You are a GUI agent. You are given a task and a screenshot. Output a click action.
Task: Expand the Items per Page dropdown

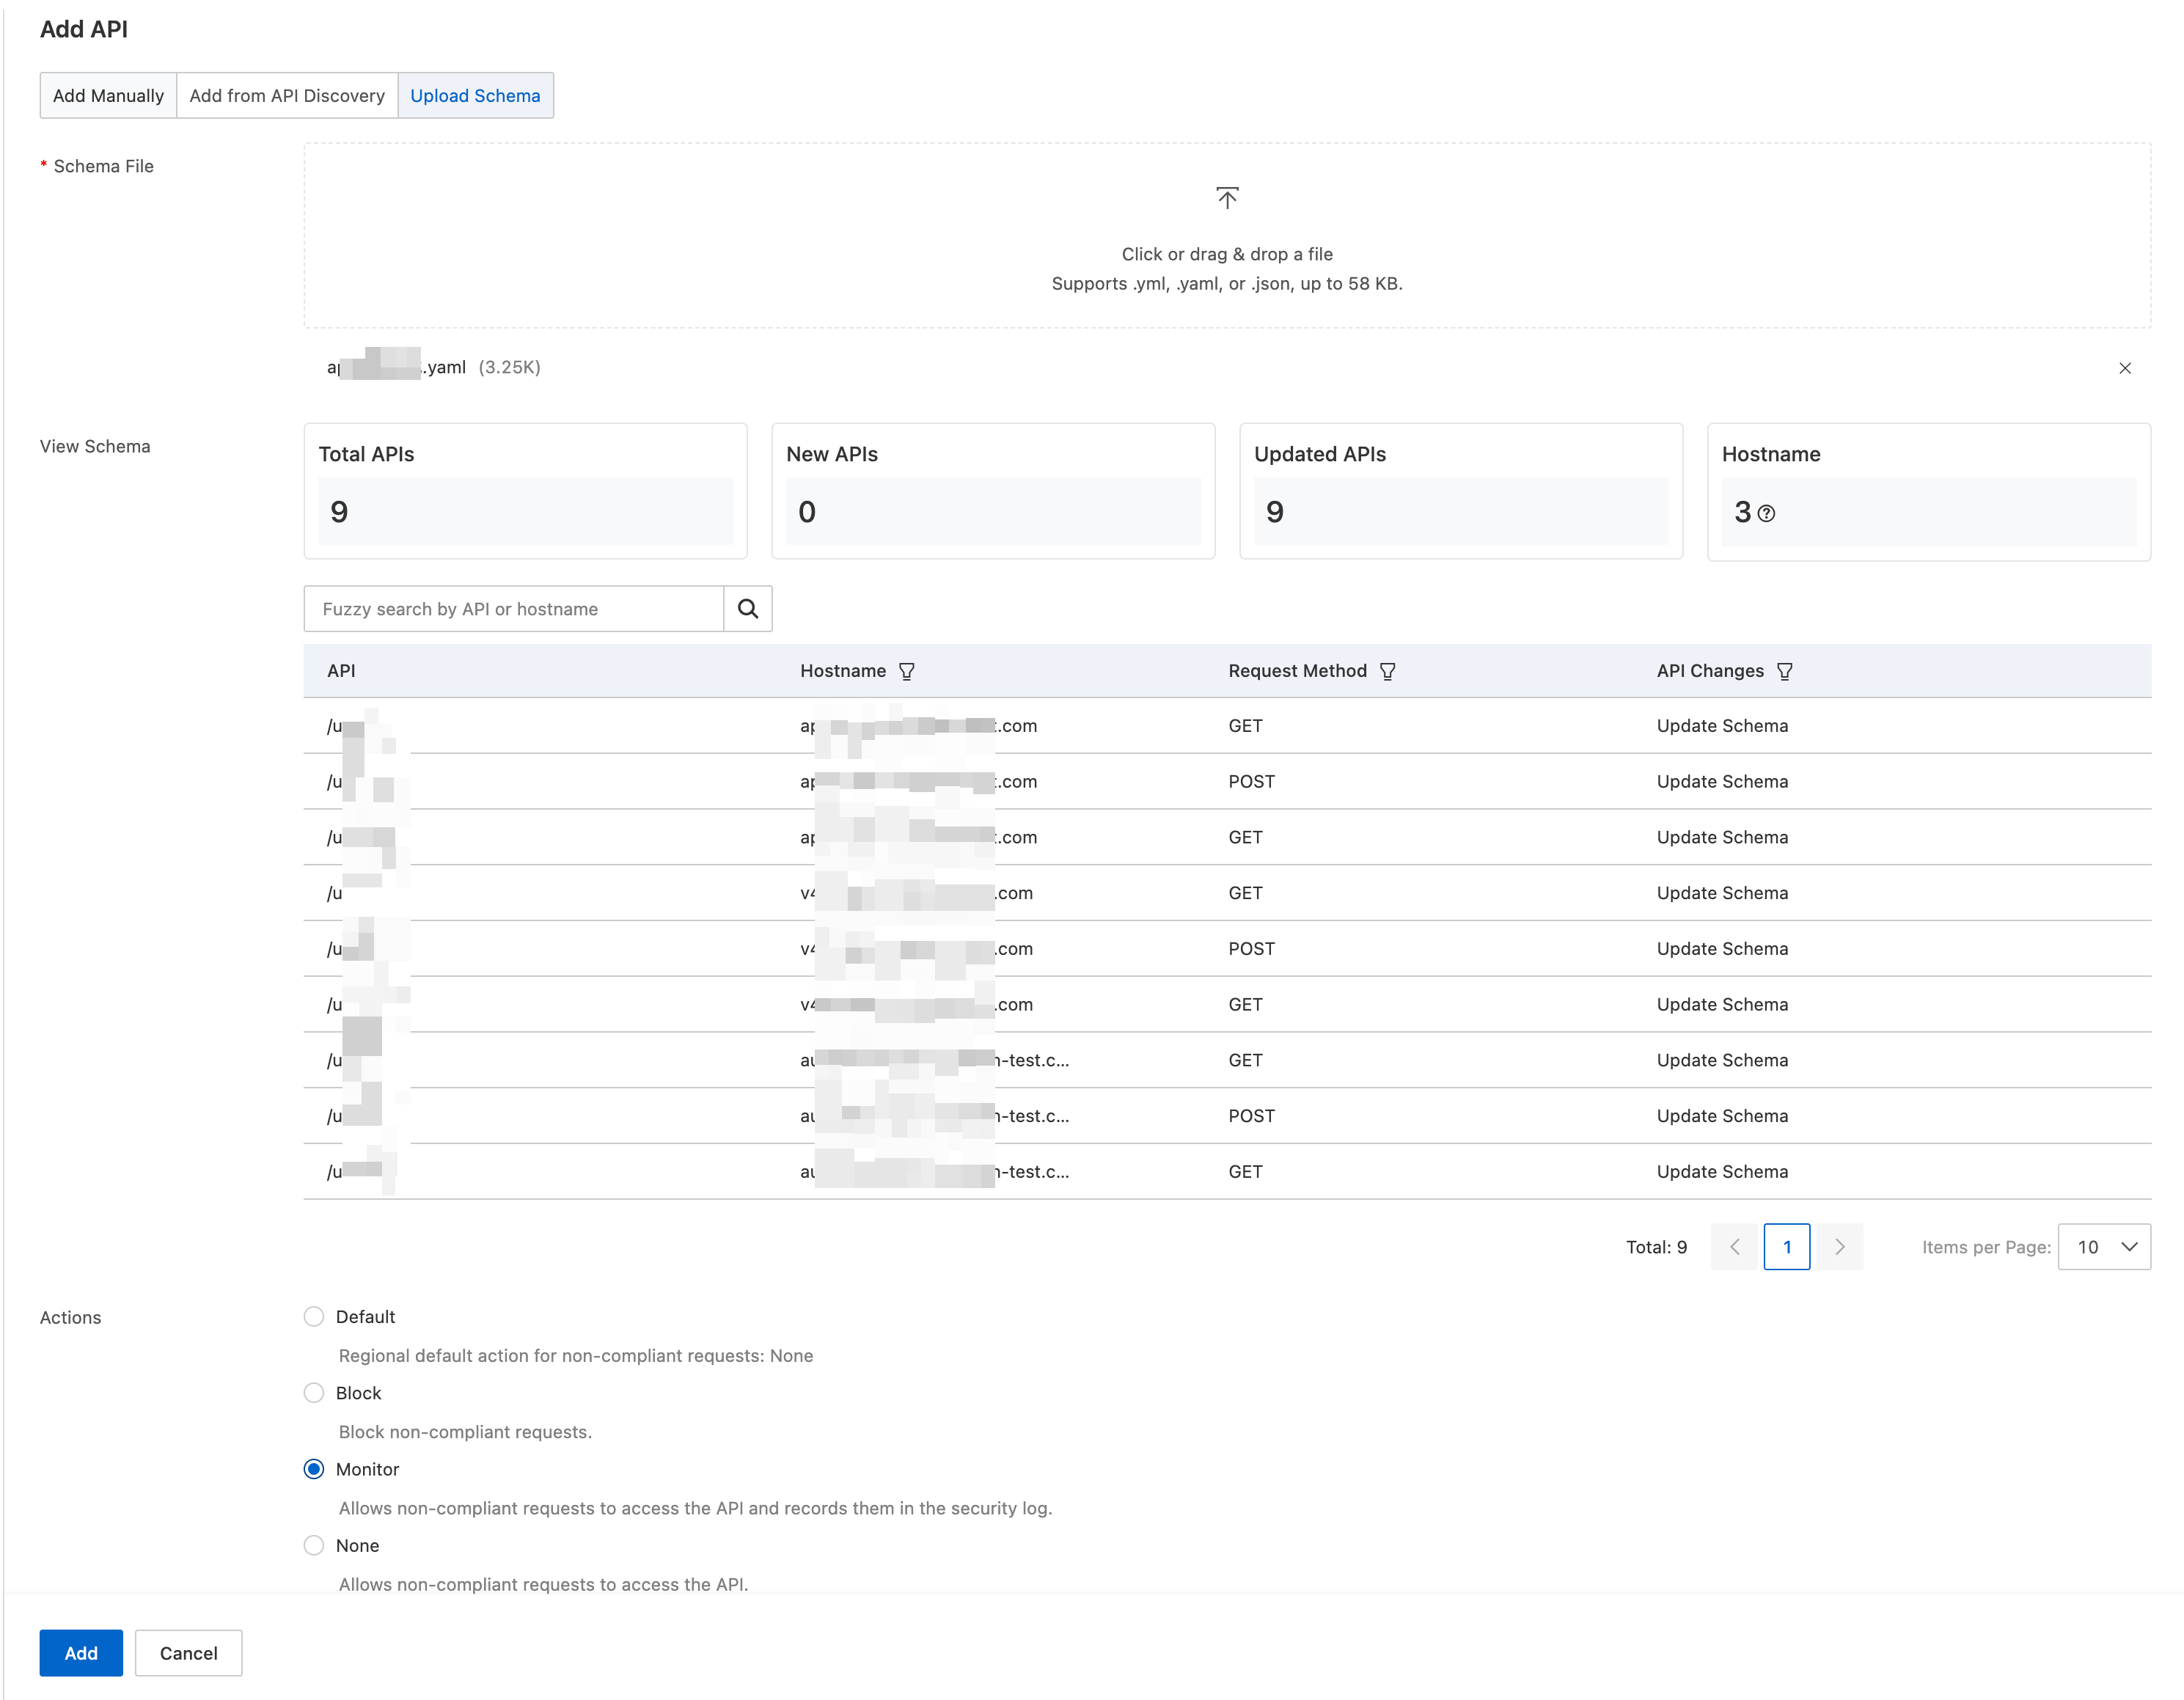click(2104, 1246)
